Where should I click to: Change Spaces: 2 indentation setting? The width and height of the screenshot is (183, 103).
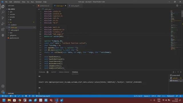point(147,96)
